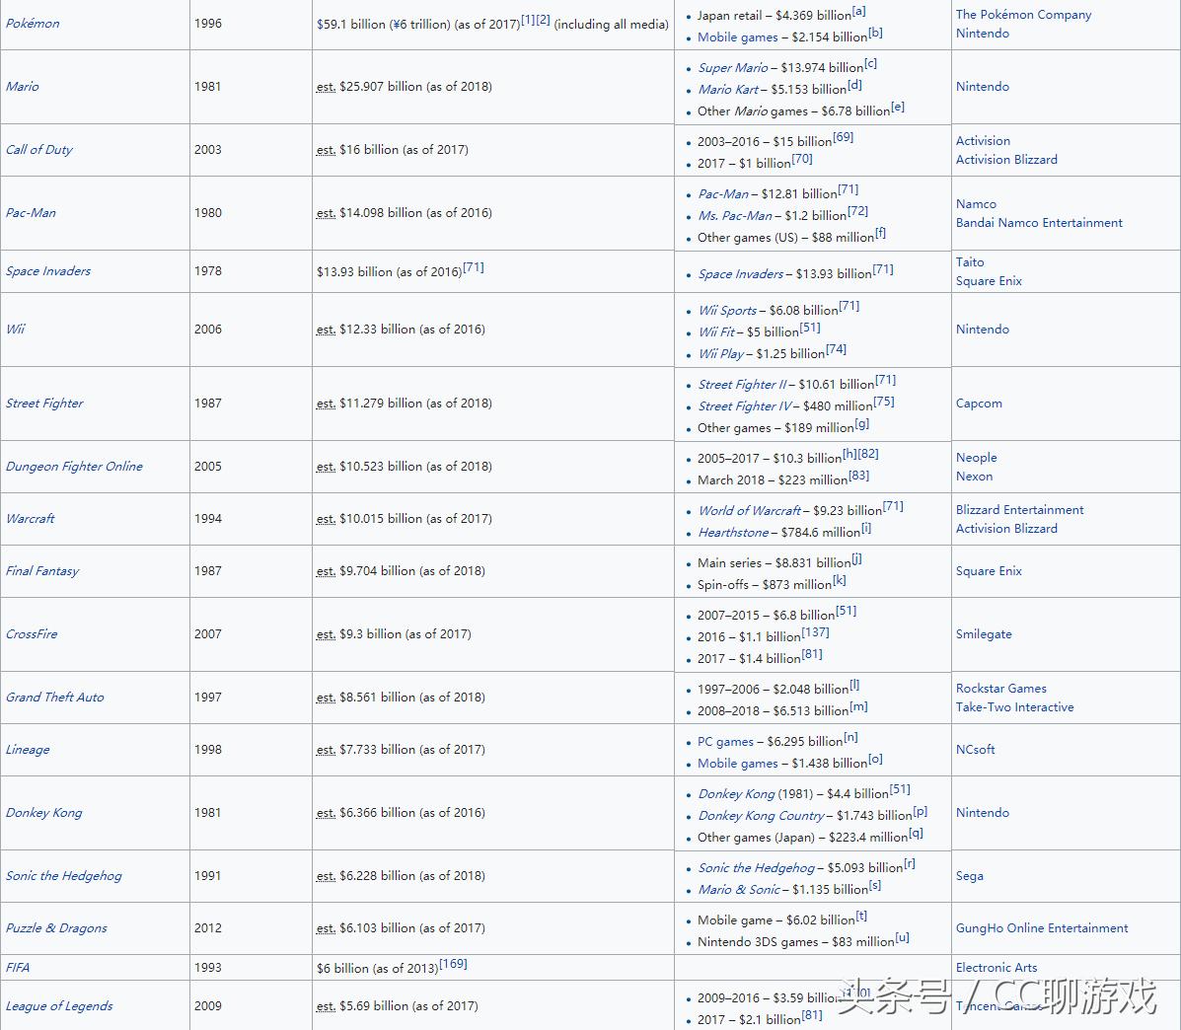Viewport: 1181px width, 1030px height.
Task: Click the Lineage franchise link
Action: click(28, 750)
